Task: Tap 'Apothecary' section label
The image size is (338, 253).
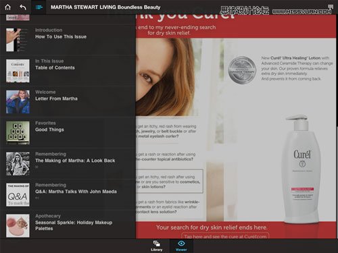Action: tap(48, 216)
